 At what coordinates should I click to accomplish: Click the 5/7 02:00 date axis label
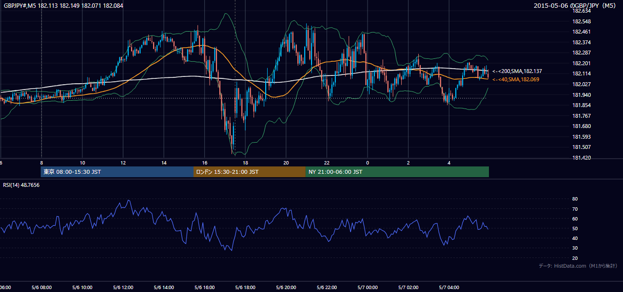pyautogui.click(x=409, y=288)
